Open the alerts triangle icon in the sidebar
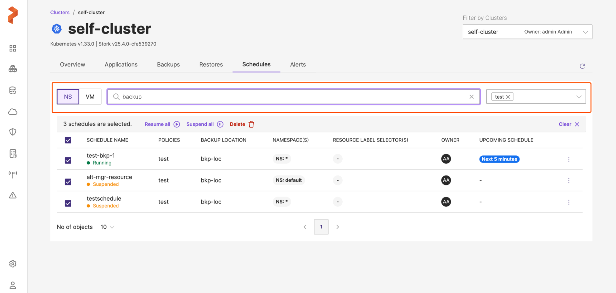 click(x=13, y=195)
